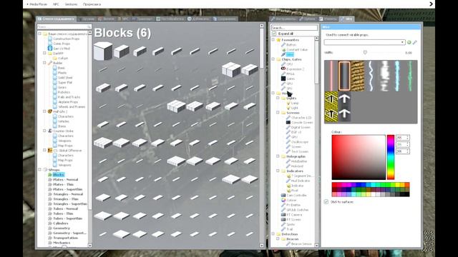Select the RT Camera tool
458x257 pixels.
click(294, 215)
